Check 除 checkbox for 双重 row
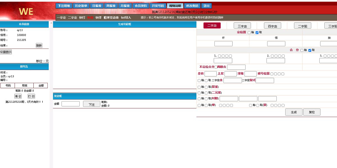Screen dimensions: 337x168 199,87
